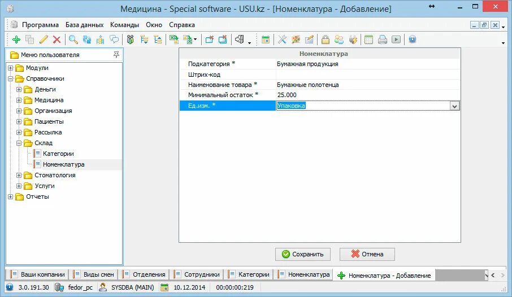Click the window with red mark icon

click(x=209, y=40)
